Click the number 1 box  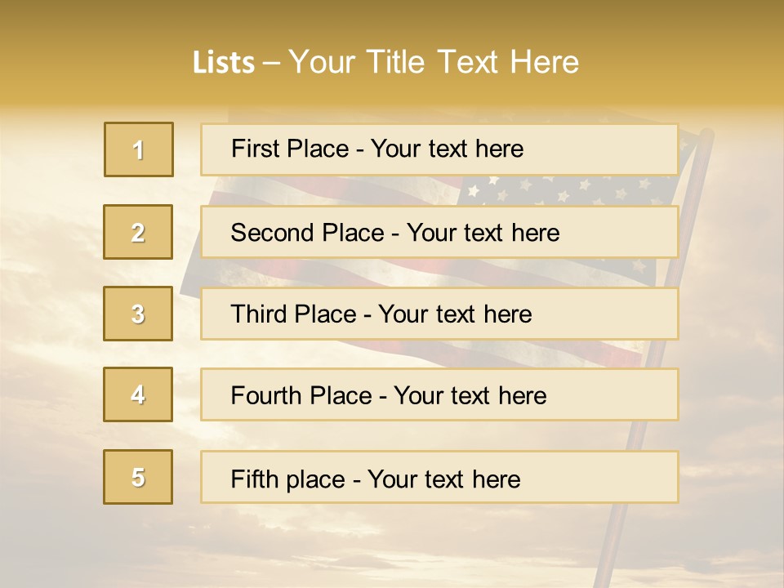point(138,149)
